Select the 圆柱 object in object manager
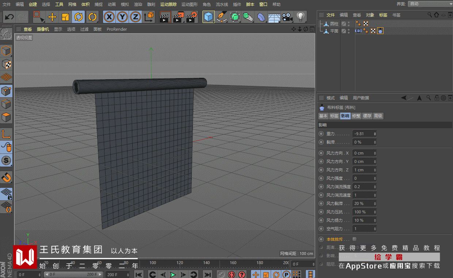This screenshot has height=278, width=453. coord(334,24)
